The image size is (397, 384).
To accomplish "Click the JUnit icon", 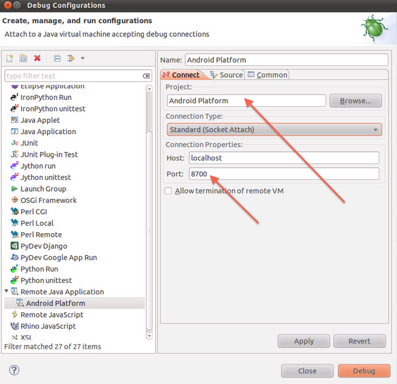I will [15, 143].
